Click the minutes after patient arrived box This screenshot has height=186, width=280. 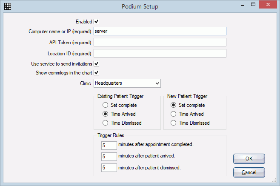pyautogui.click(x=109, y=157)
